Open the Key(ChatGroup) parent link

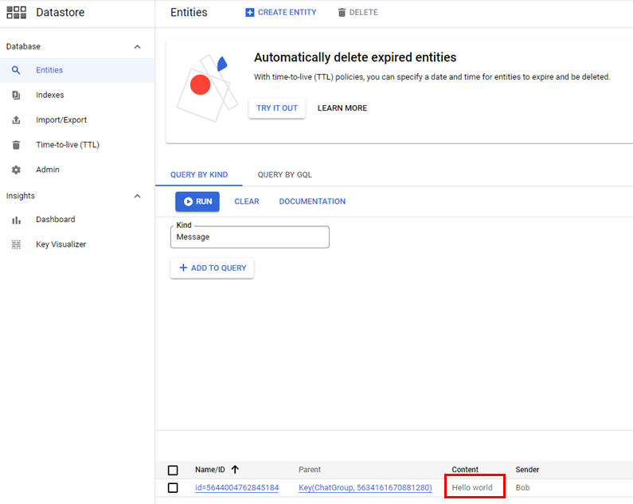click(365, 487)
